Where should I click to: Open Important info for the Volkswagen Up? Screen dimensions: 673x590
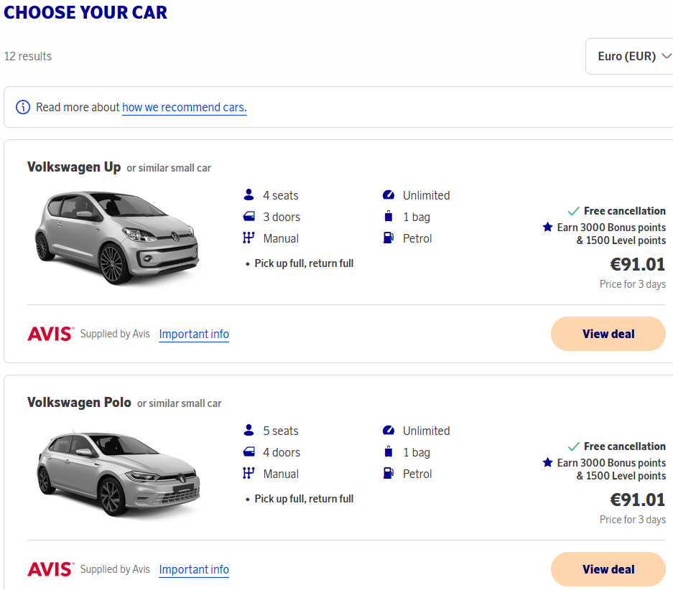pos(194,334)
